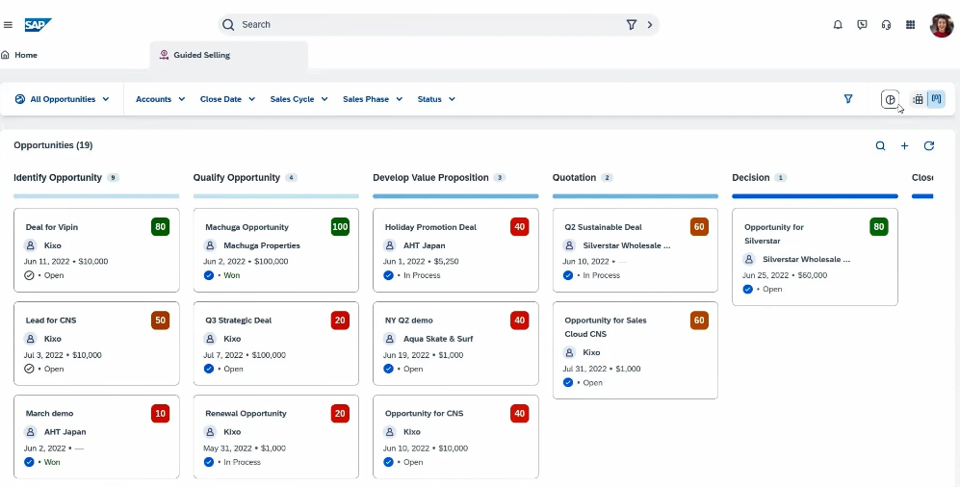The width and height of the screenshot is (960, 487).
Task: Open the user profile avatar
Action: tap(942, 25)
